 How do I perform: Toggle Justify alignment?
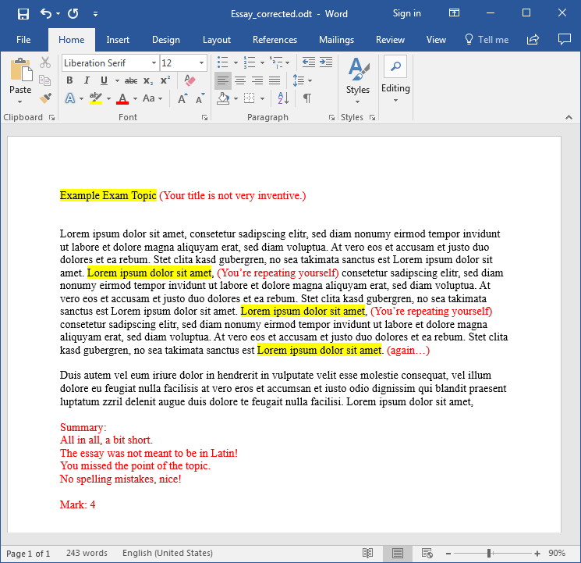(275, 80)
